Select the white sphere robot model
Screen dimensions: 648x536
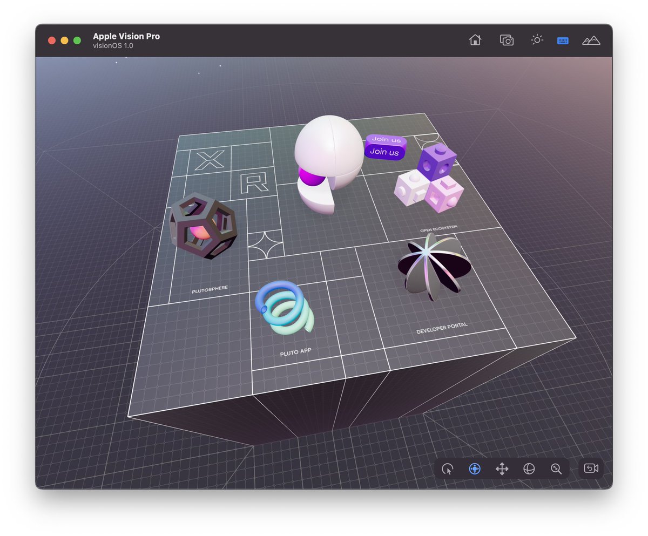(x=328, y=164)
